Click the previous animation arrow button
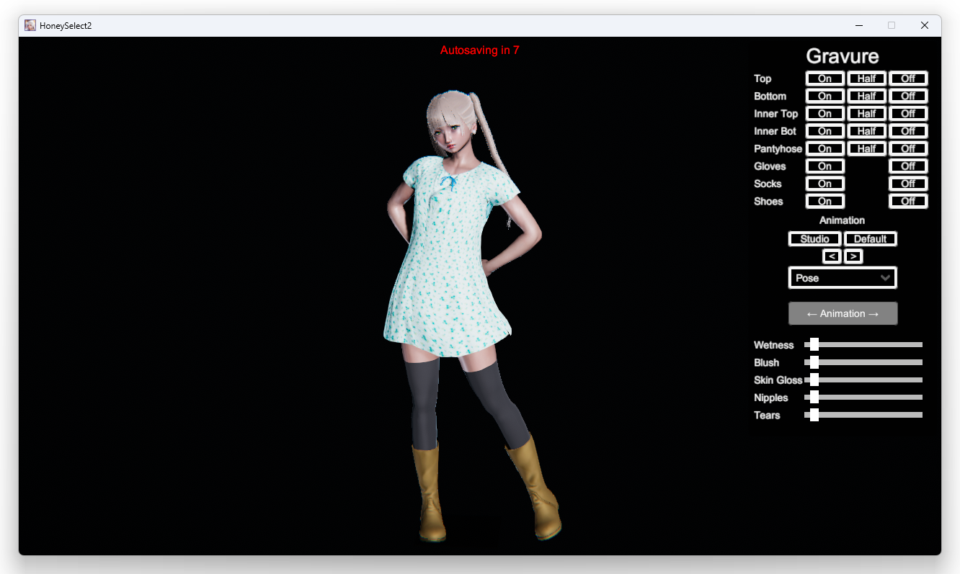The width and height of the screenshot is (960, 574). pos(832,256)
